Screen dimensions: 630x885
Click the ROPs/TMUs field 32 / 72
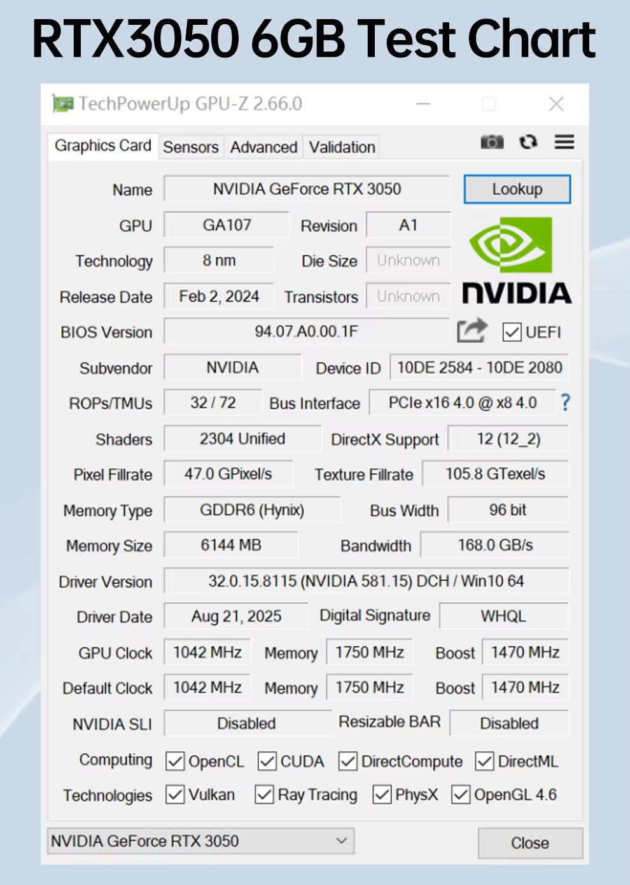point(213,403)
